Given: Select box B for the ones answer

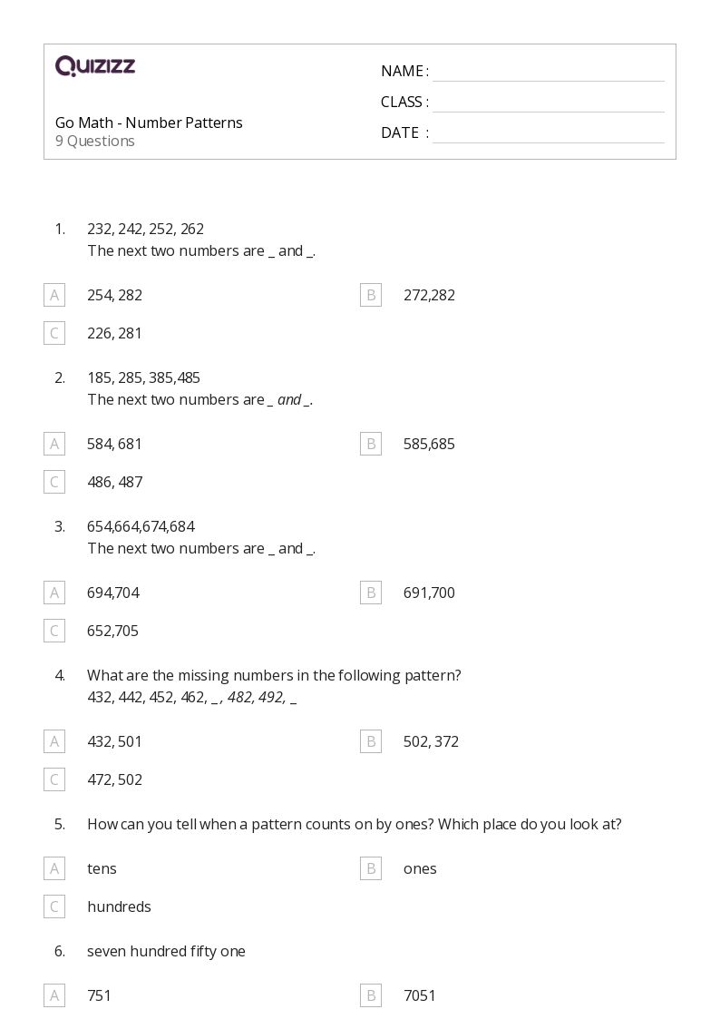Looking at the screenshot, I should coord(371,868).
